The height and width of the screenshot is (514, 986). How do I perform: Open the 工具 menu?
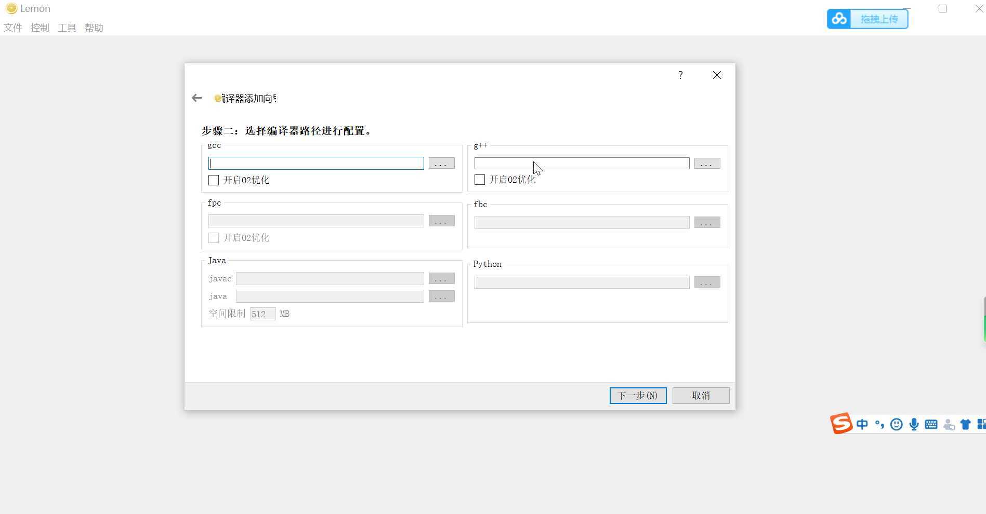[67, 28]
